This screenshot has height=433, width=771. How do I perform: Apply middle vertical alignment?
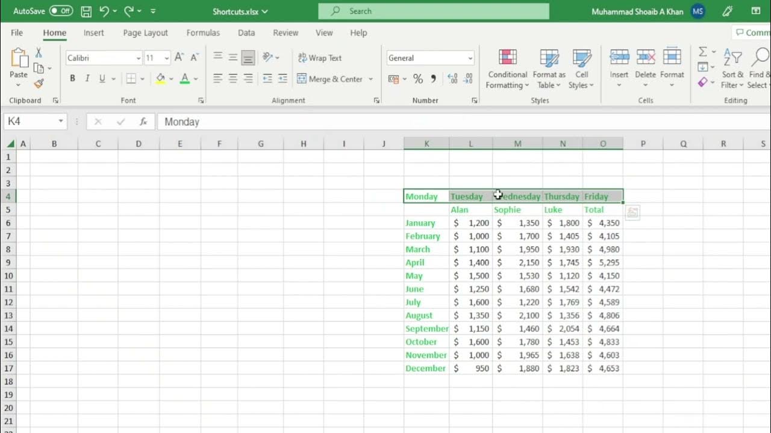tap(233, 58)
